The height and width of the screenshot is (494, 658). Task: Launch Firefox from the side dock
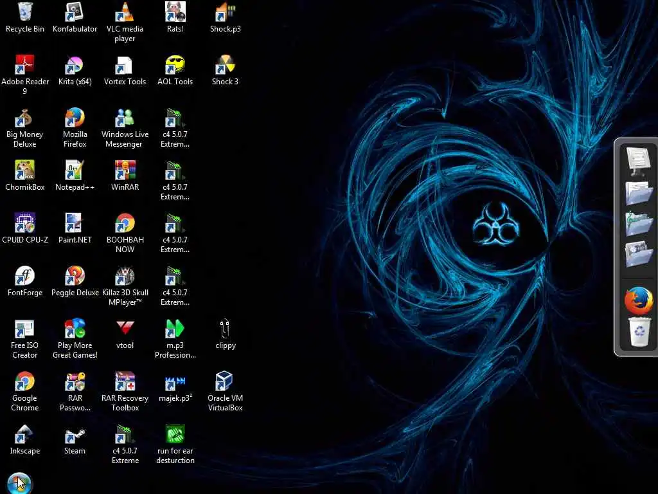click(638, 300)
